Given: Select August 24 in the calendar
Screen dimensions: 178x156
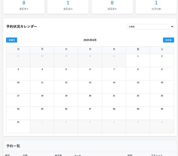Looking at the screenshot, I should coord(18,113).
